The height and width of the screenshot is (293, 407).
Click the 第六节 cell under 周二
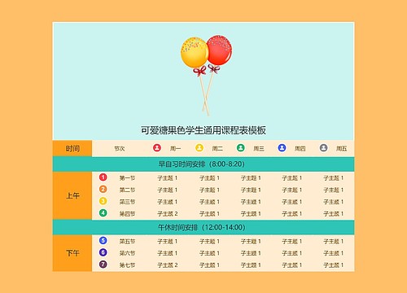209,253
